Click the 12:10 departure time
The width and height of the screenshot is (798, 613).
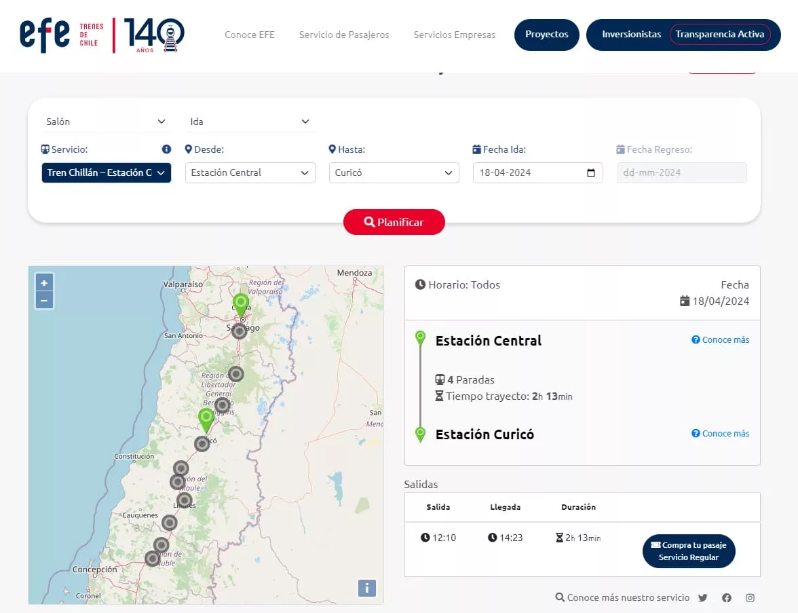click(x=438, y=538)
